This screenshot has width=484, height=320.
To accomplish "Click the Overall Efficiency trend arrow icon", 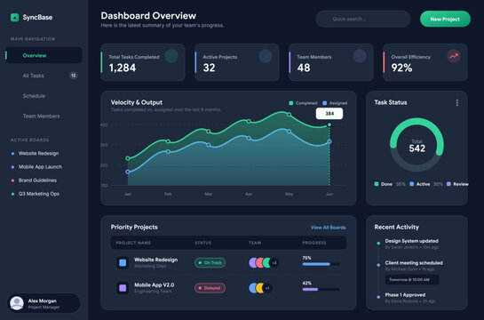I will (x=454, y=56).
